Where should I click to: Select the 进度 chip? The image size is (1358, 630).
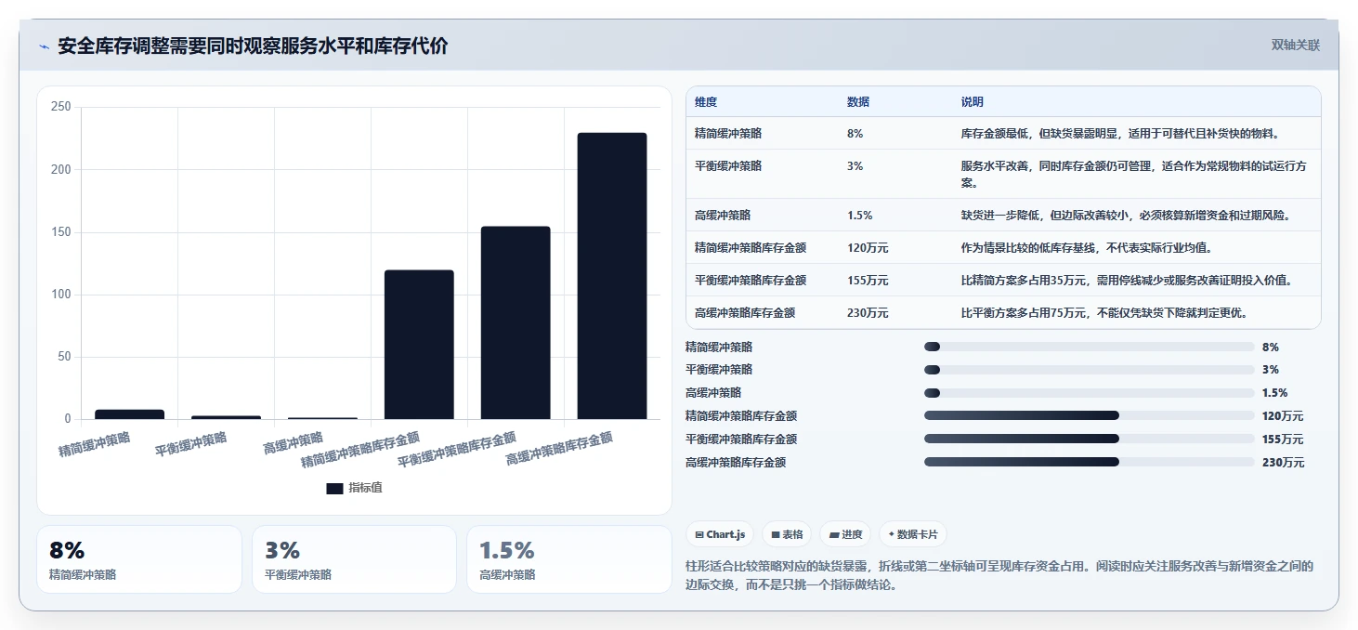(x=845, y=534)
